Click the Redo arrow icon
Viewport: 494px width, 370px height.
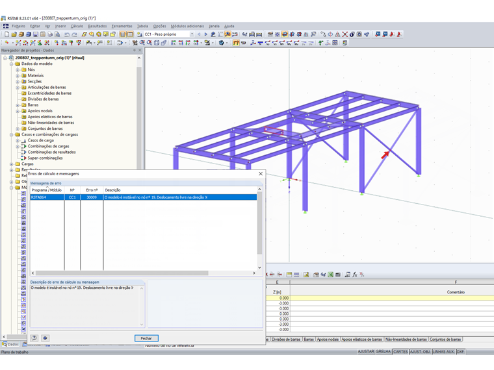click(74, 34)
